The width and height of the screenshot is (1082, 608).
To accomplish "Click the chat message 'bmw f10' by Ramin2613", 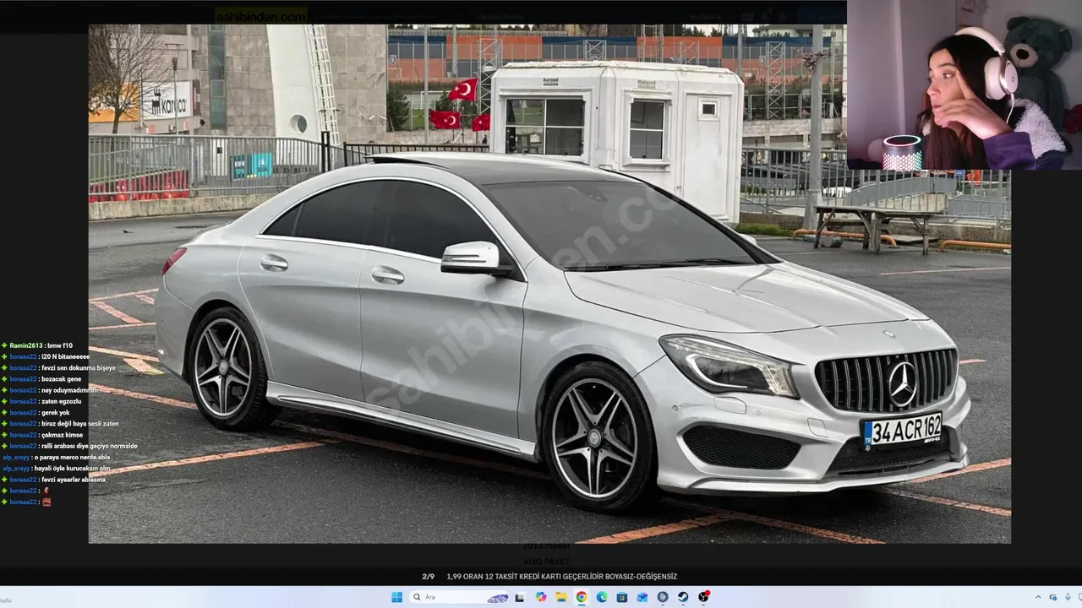I will [x=60, y=345].
